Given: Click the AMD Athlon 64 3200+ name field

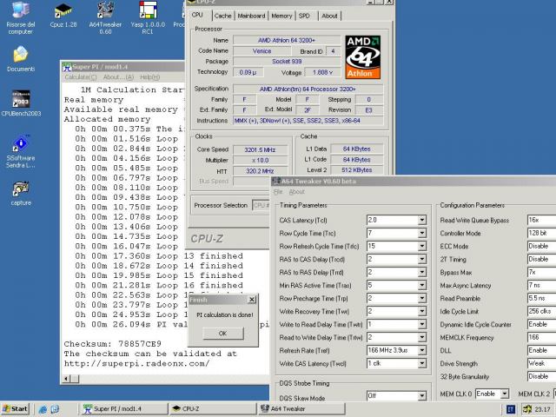Looking at the screenshot, I should tap(287, 40).
